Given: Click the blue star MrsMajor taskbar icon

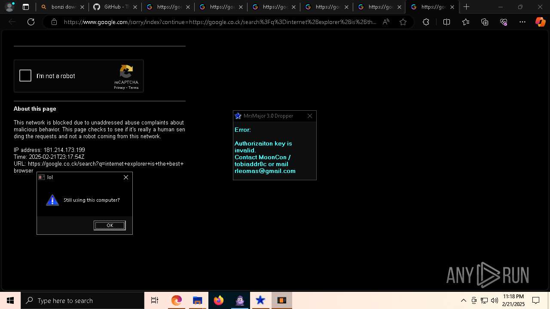Looking at the screenshot, I should (260, 300).
